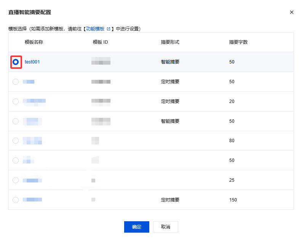Select the test001 template radio button

[16, 62]
